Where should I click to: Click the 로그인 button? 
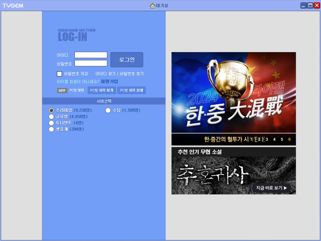[127, 60]
